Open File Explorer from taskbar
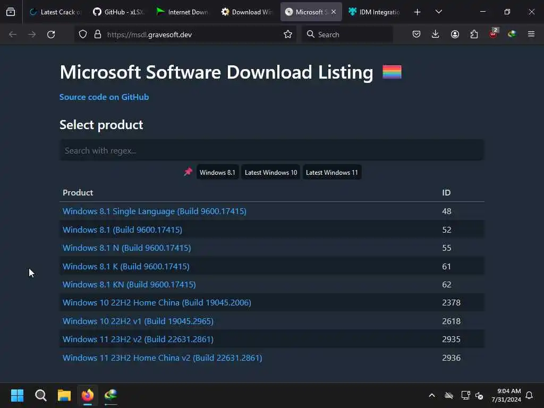Image resolution: width=544 pixels, height=408 pixels. click(x=64, y=395)
